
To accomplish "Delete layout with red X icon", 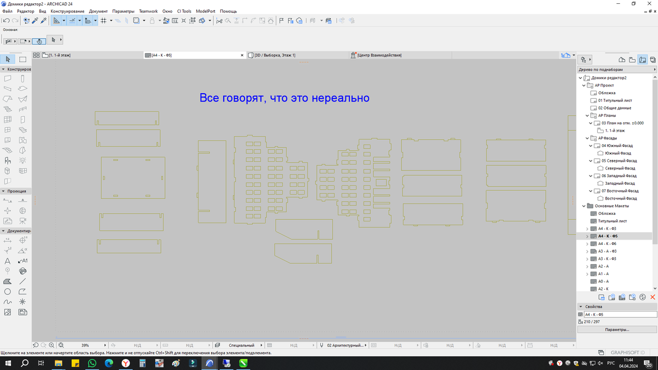I will click(653, 297).
